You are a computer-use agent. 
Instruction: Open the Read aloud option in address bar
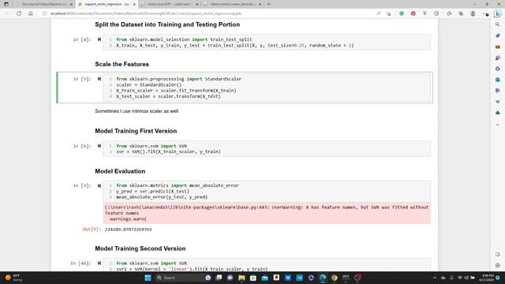coord(379,13)
